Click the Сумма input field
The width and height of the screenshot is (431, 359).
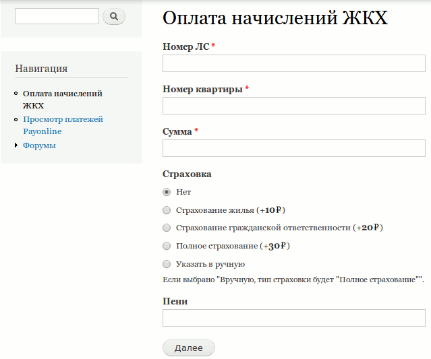pyautogui.click(x=294, y=148)
